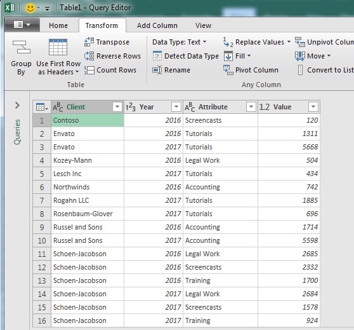Click Use First Row as Headers
This screenshot has height=330, width=354.
[58, 57]
